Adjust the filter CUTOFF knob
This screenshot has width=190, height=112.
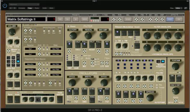[73, 36]
